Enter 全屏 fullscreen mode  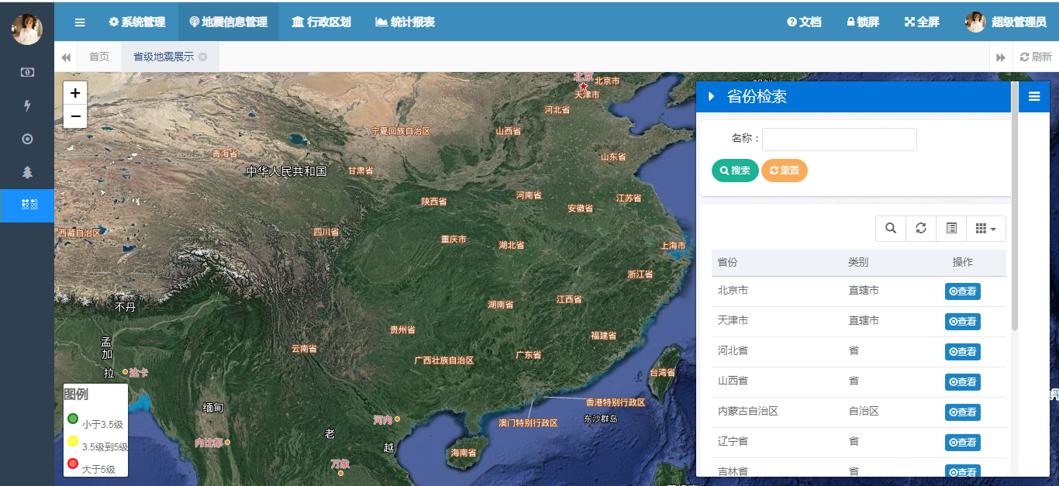point(922,22)
